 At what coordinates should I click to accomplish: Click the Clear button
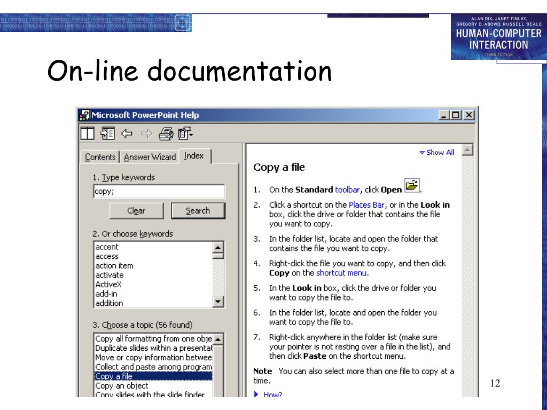(136, 210)
